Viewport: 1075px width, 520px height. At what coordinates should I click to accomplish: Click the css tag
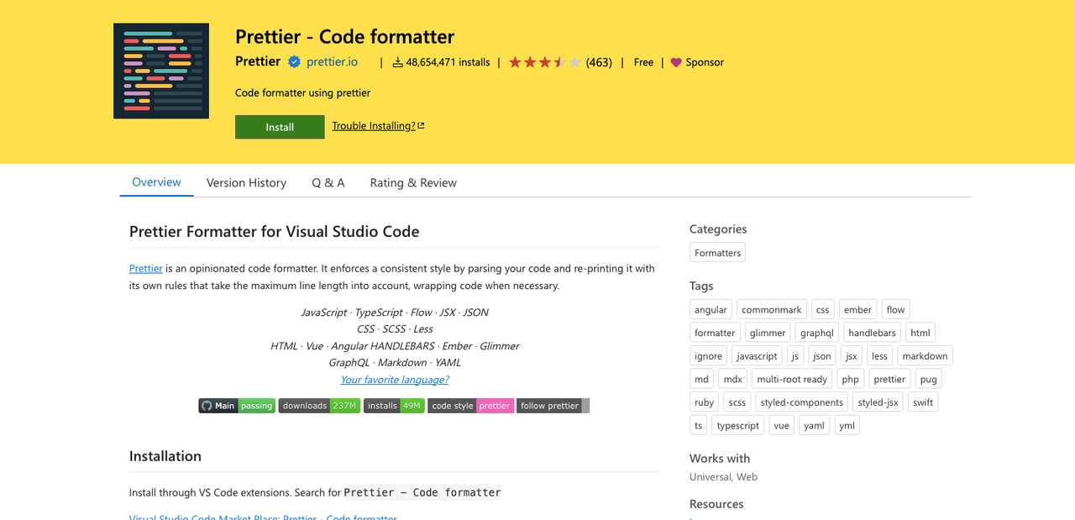pyautogui.click(x=823, y=309)
